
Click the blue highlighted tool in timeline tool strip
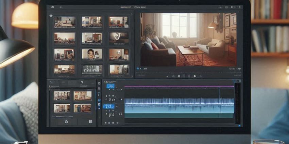point(99,100)
